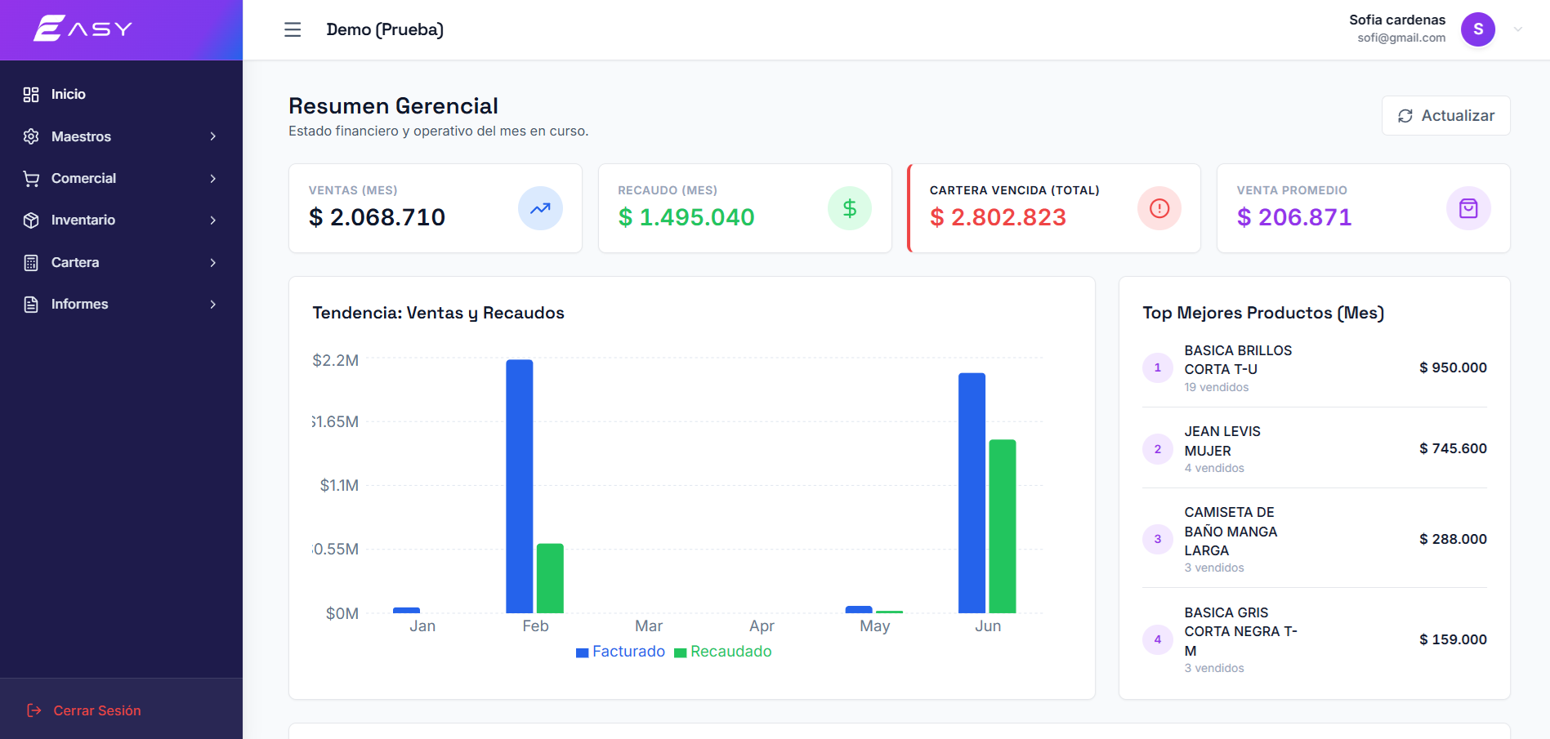Click the Sofia cardenas user name
This screenshot has height=739, width=1550.
point(1397,20)
